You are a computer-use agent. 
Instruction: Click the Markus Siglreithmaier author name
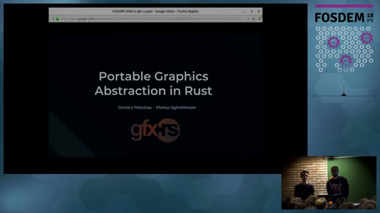point(176,108)
